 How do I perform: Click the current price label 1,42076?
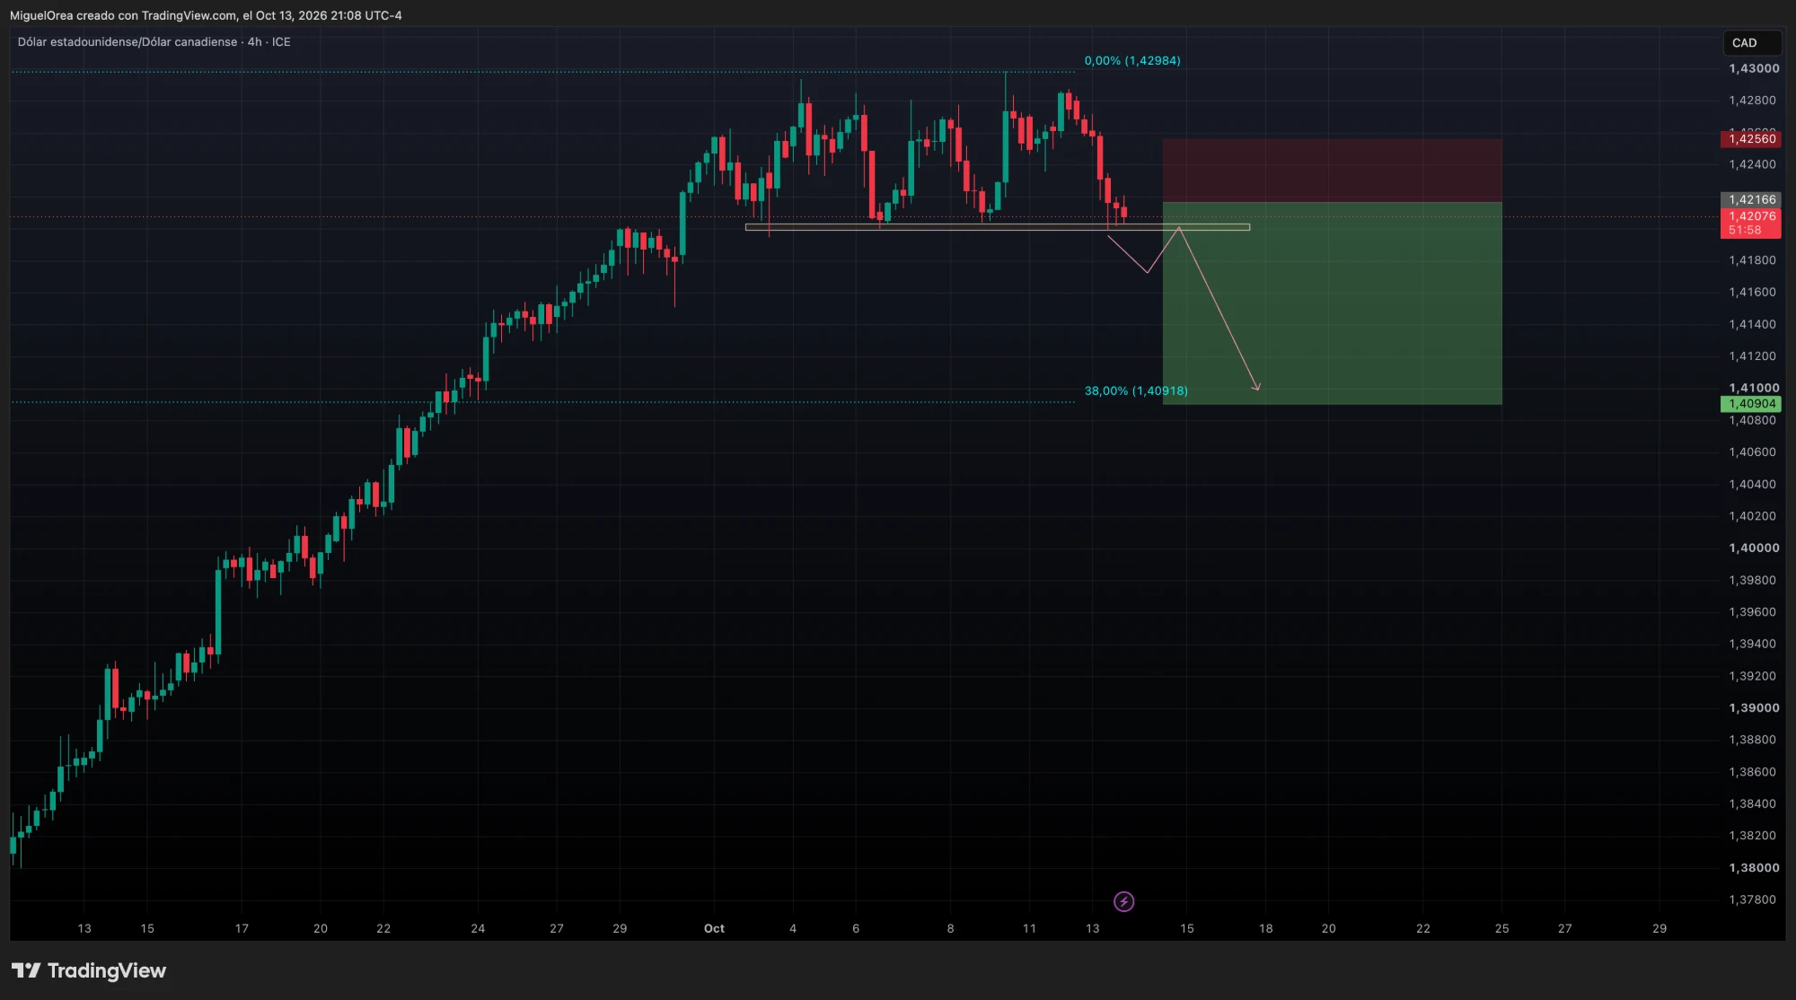1751,216
